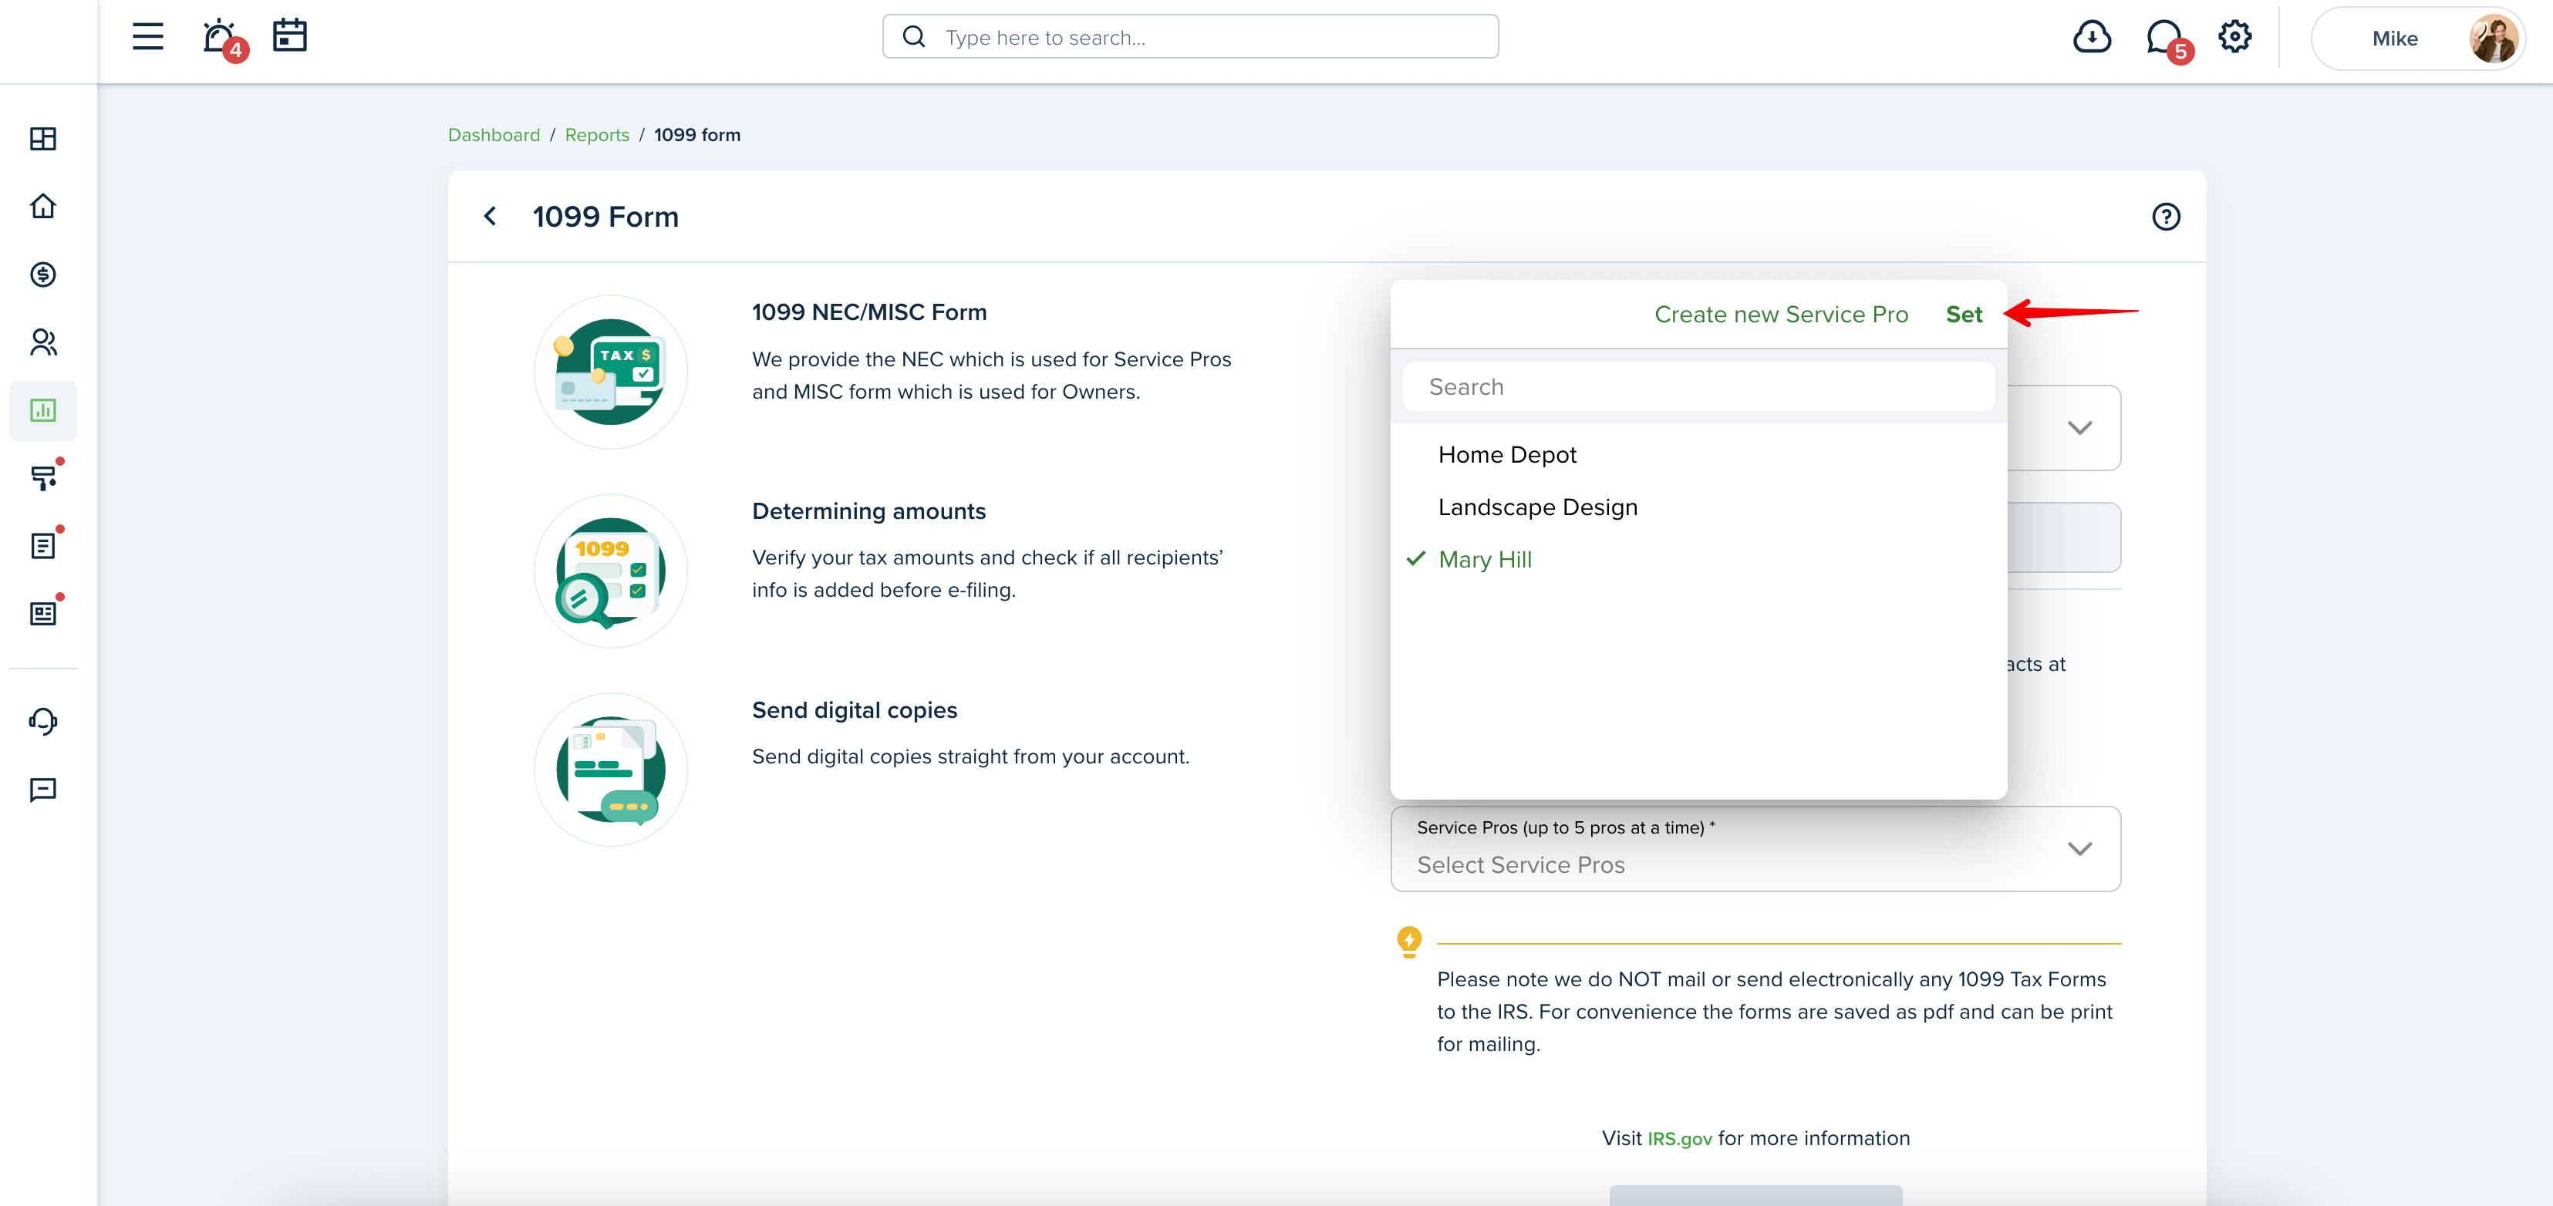This screenshot has height=1206, width=2553.
Task: Open the settings gear
Action: click(x=2235, y=38)
